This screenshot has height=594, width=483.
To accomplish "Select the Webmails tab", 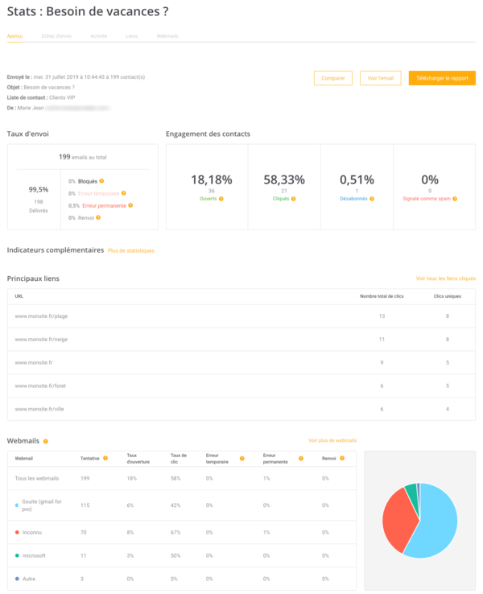I will click(x=167, y=36).
